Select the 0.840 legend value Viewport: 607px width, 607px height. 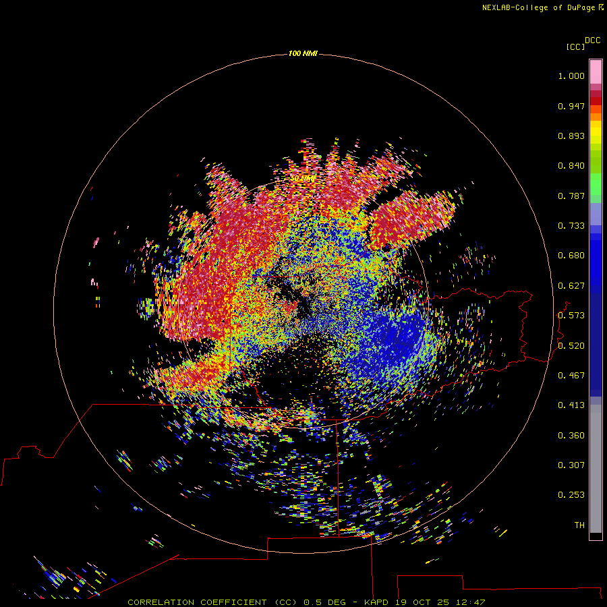pos(571,166)
